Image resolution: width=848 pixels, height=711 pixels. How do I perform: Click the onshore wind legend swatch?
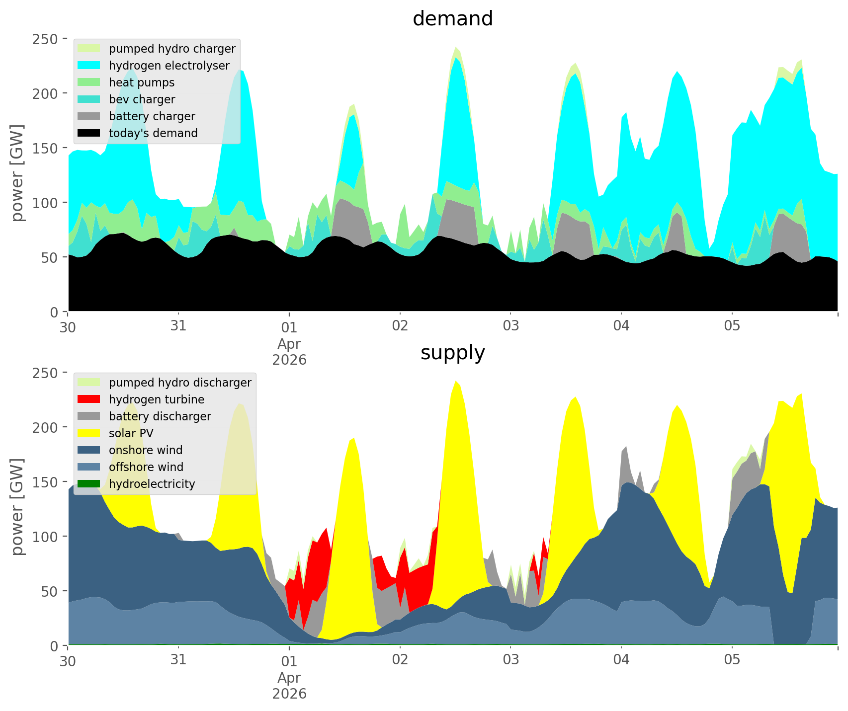point(89,450)
